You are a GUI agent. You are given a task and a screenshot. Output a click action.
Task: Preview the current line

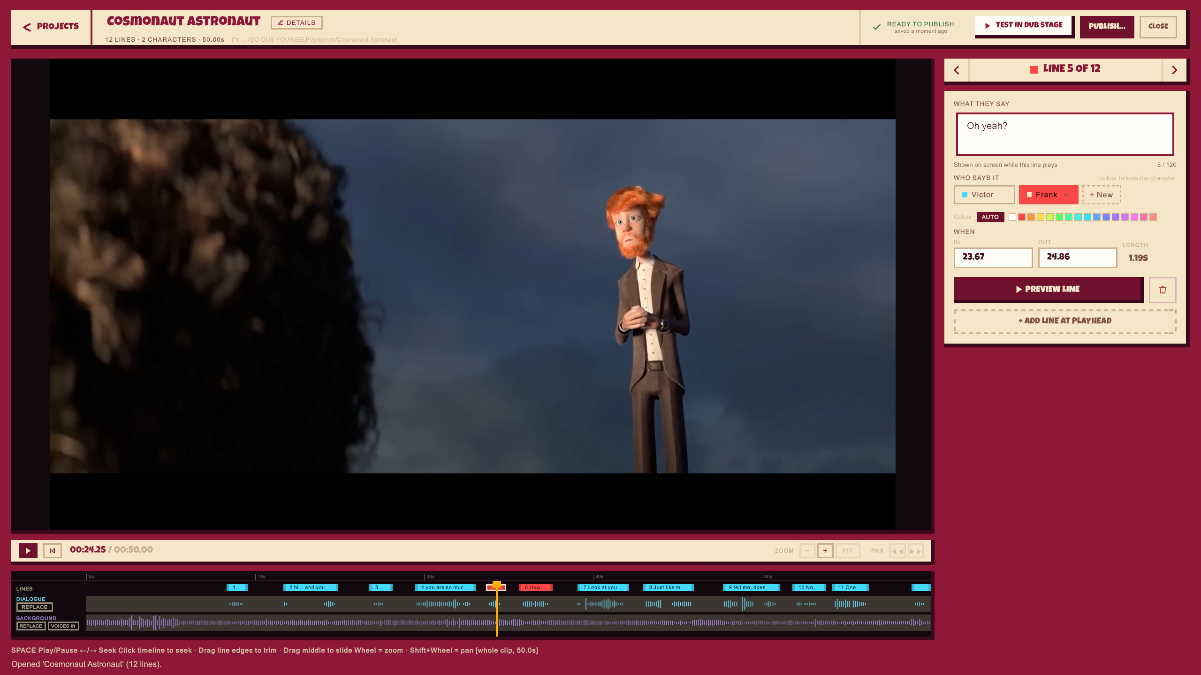[1048, 289]
